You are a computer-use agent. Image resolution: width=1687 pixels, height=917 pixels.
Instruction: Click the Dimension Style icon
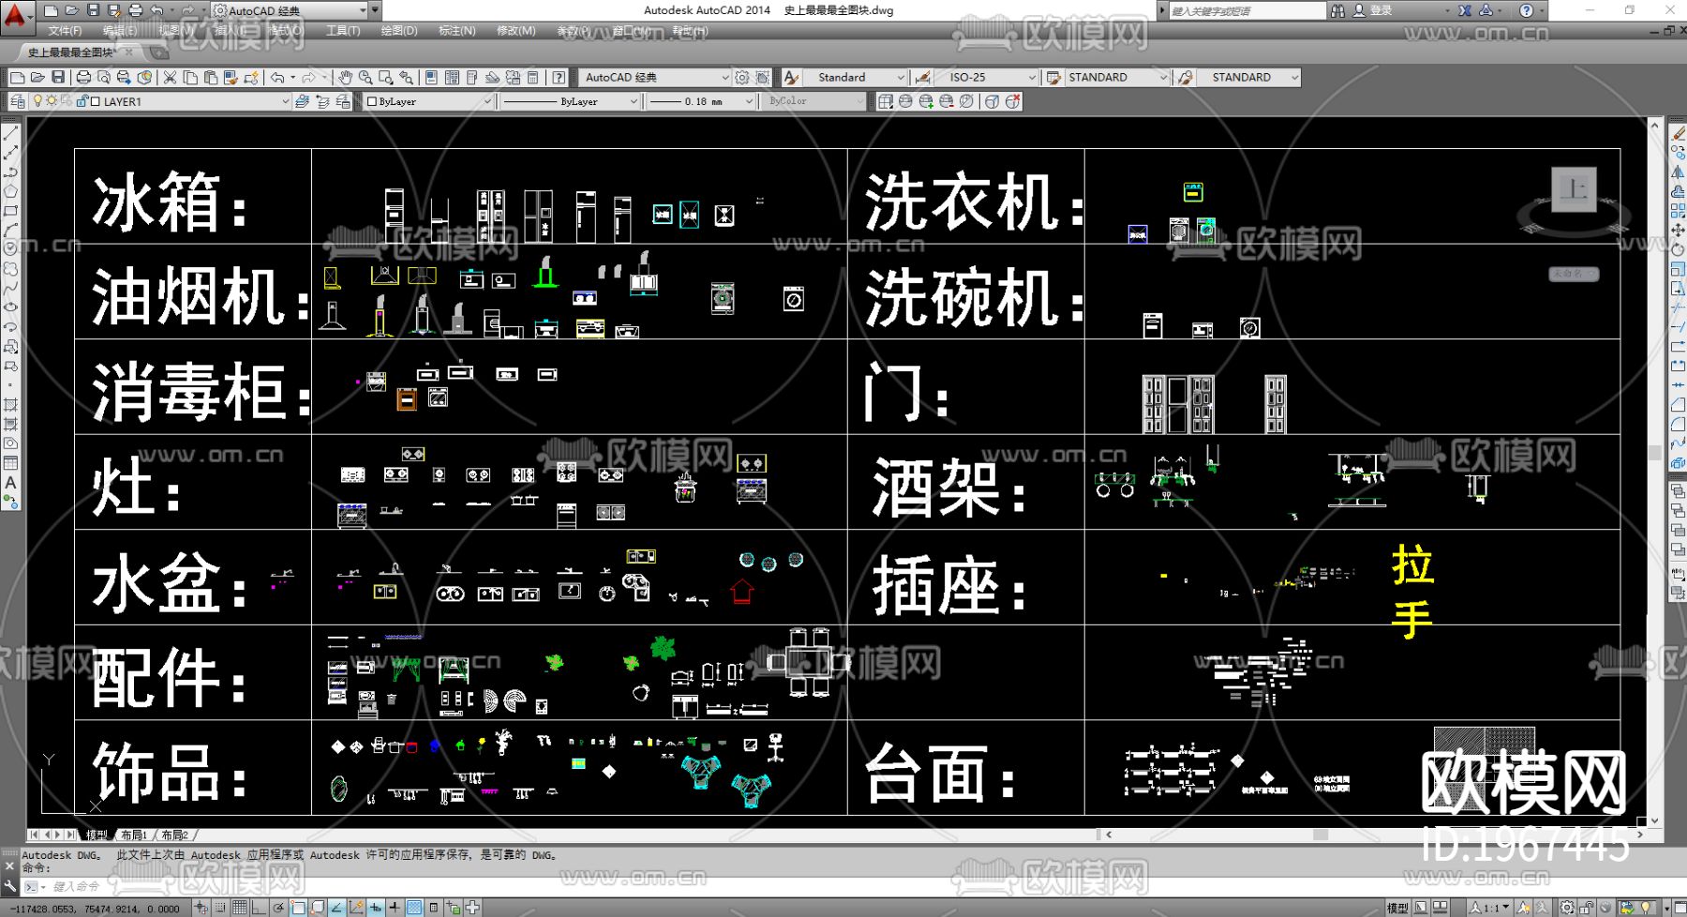[x=923, y=78]
